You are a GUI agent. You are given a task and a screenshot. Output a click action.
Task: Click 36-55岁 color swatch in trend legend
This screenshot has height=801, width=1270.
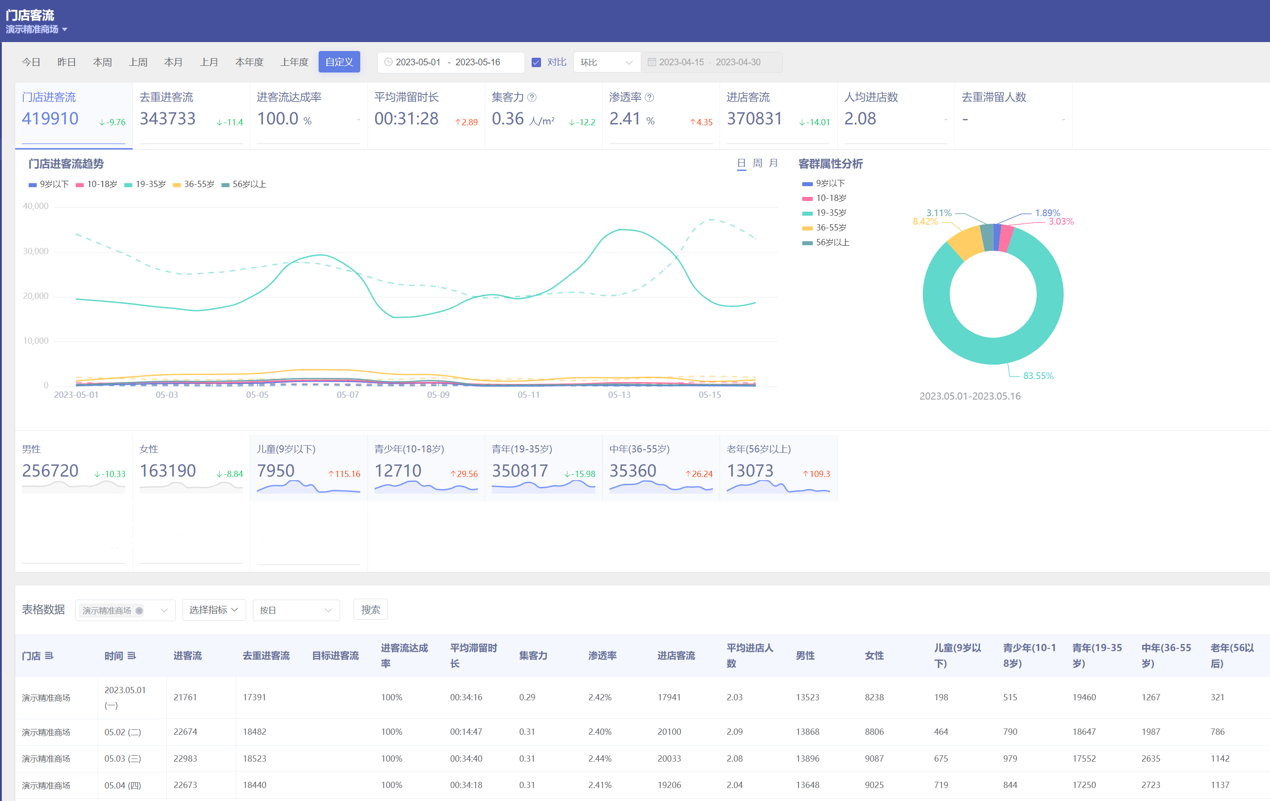(x=177, y=185)
